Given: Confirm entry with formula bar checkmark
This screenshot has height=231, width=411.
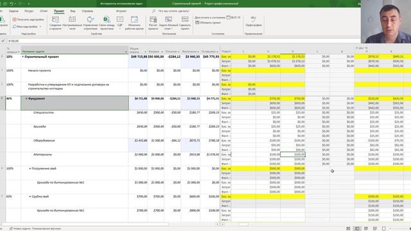Looking at the screenshot, I should [x=3, y=41].
